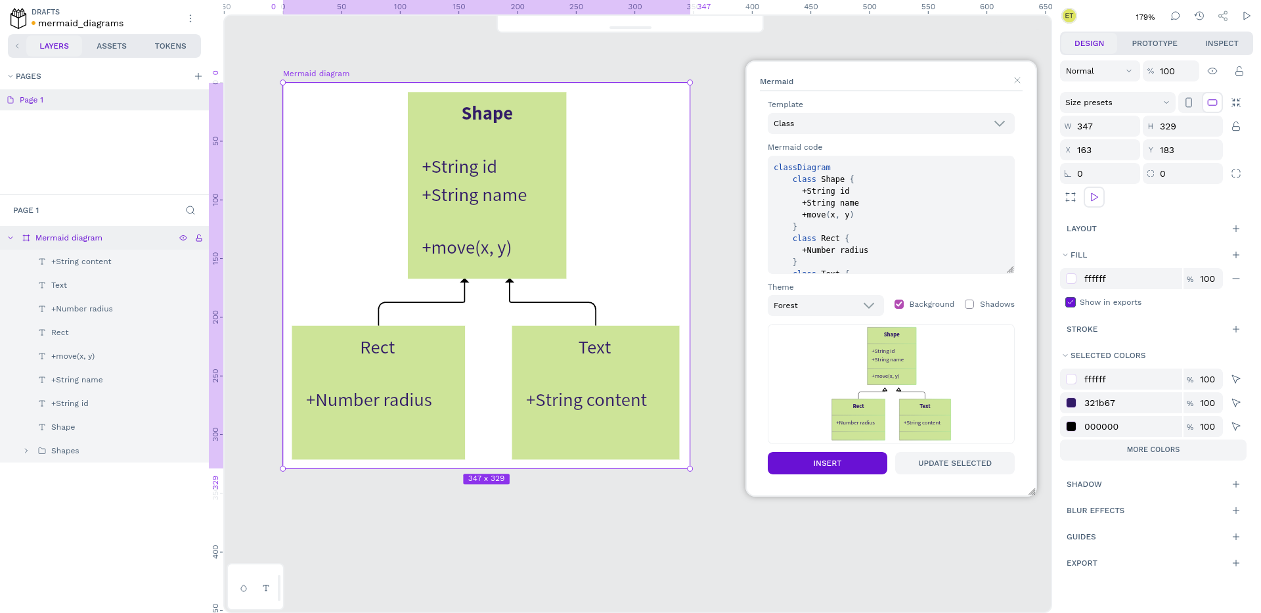Add a new page with plus icon
This screenshot has width=1261, height=613.
[x=198, y=76]
